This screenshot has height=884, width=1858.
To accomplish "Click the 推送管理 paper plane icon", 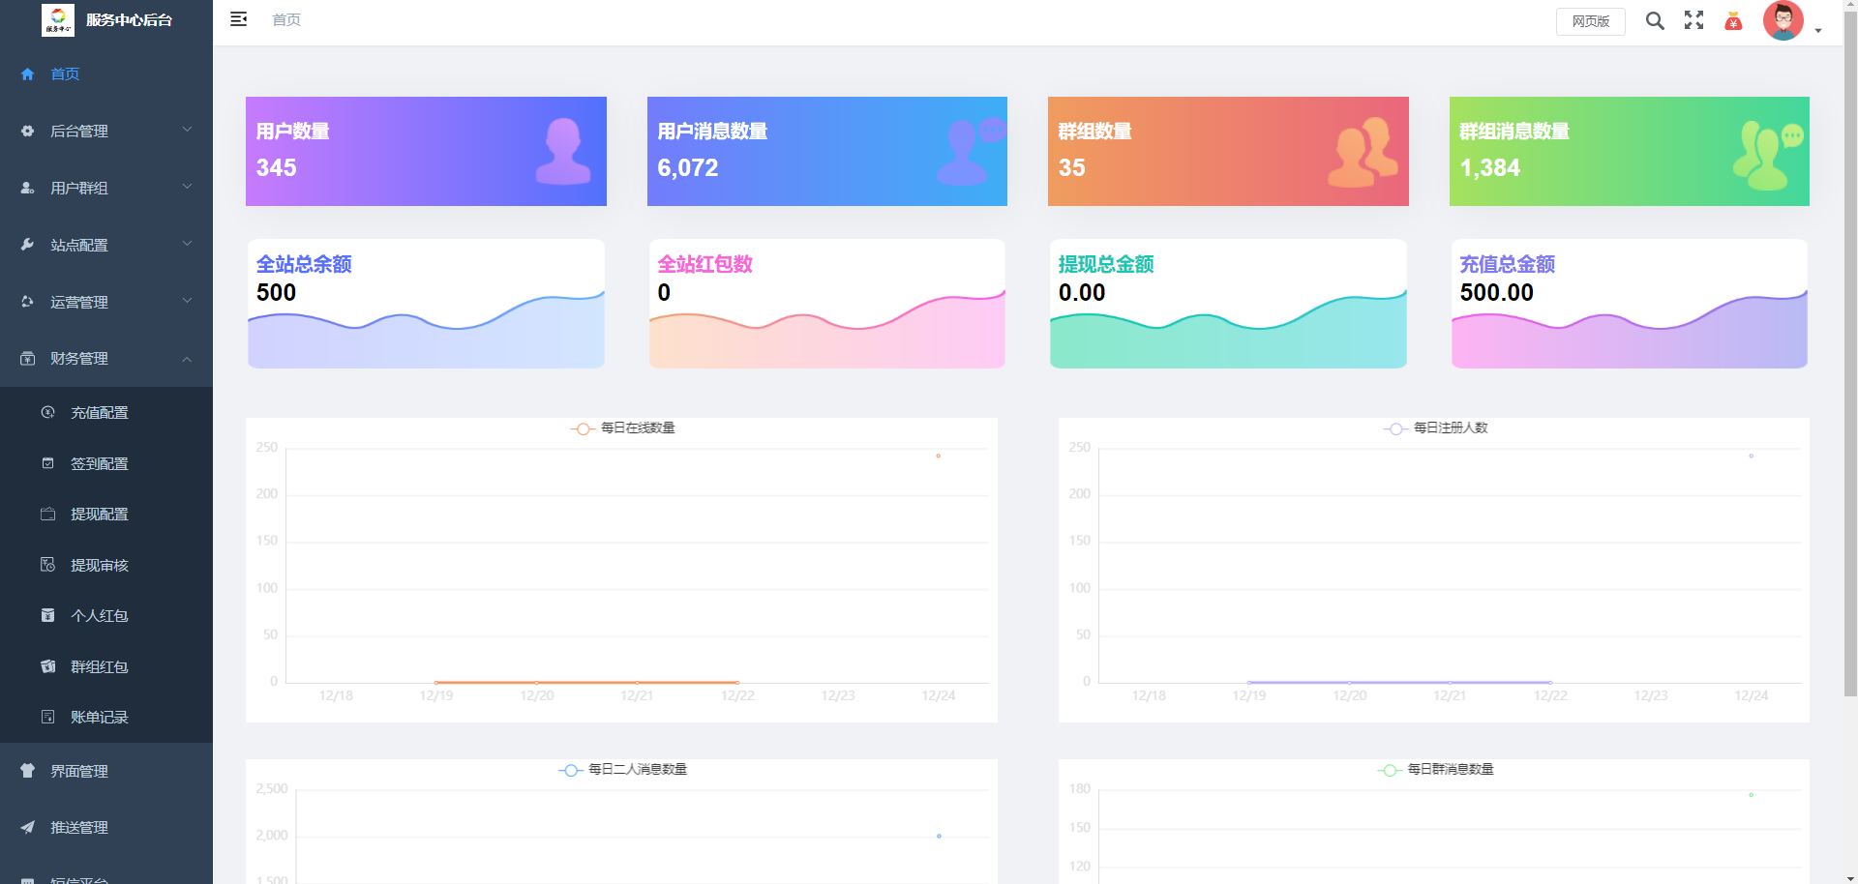I will click(27, 827).
